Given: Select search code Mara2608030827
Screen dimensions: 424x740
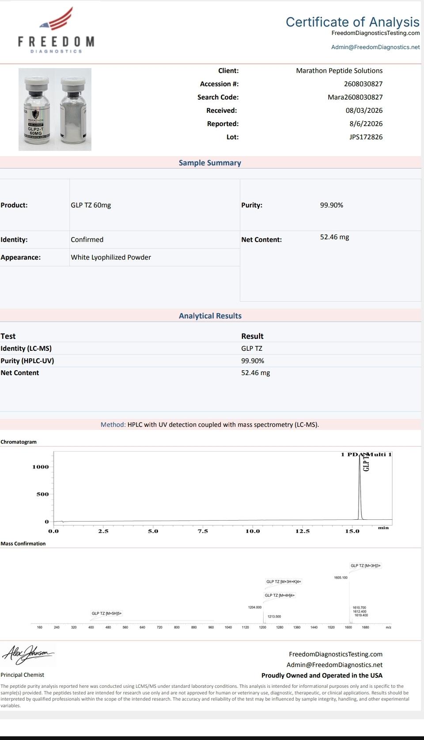Looking at the screenshot, I should [x=355, y=97].
